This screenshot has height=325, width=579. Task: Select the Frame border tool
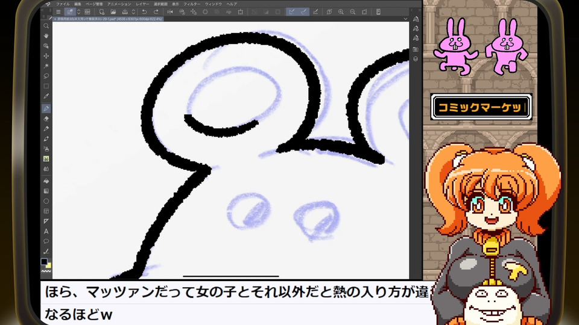[x=46, y=211]
